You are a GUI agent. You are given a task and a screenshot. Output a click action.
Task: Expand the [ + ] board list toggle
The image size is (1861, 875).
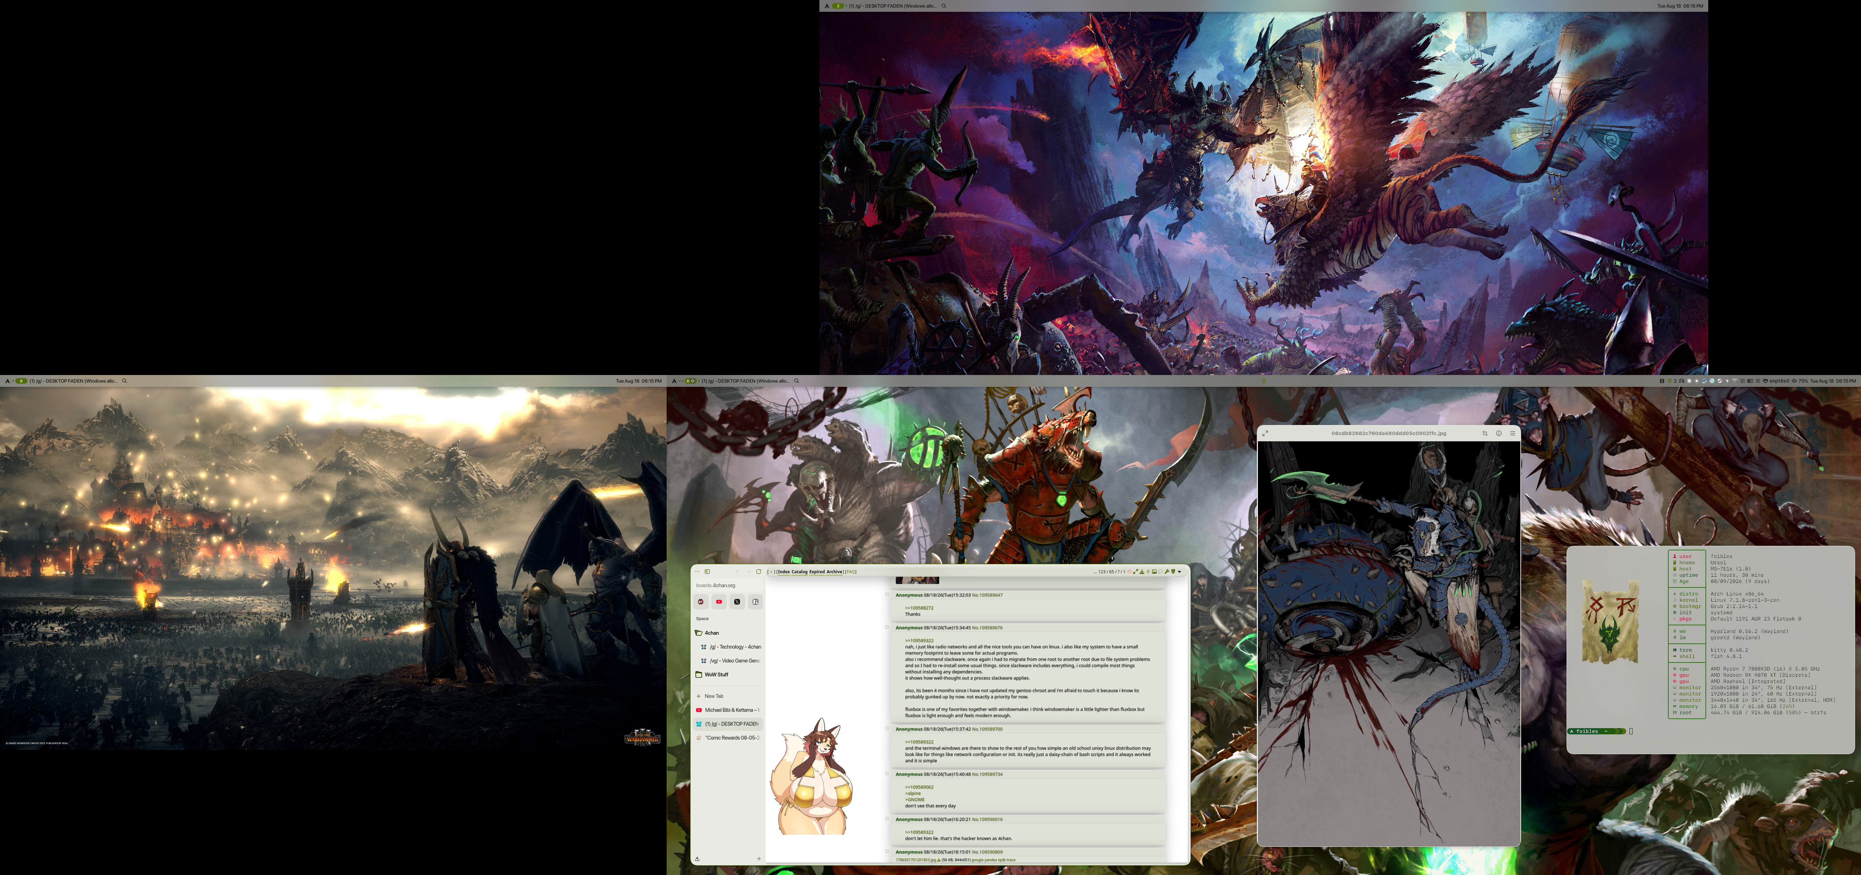[x=771, y=572]
